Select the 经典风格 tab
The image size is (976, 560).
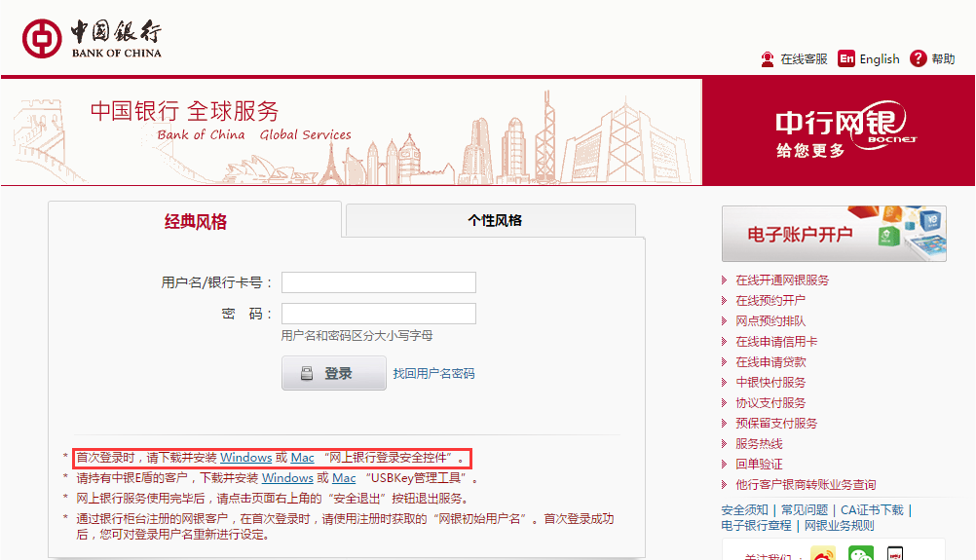pos(195,222)
